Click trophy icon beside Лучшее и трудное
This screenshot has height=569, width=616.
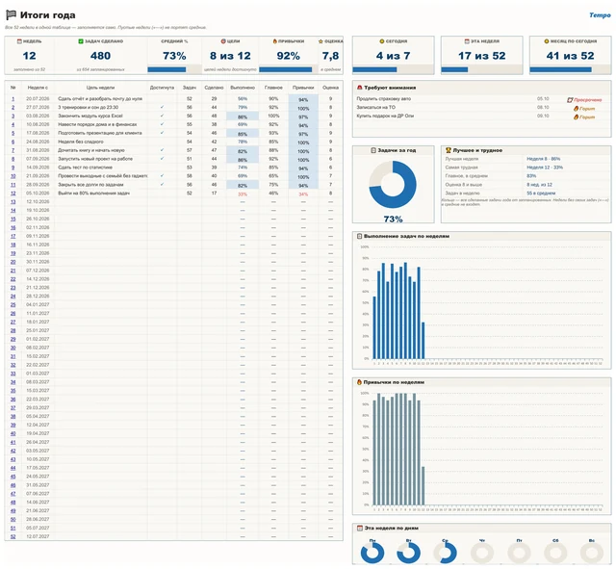click(x=448, y=150)
